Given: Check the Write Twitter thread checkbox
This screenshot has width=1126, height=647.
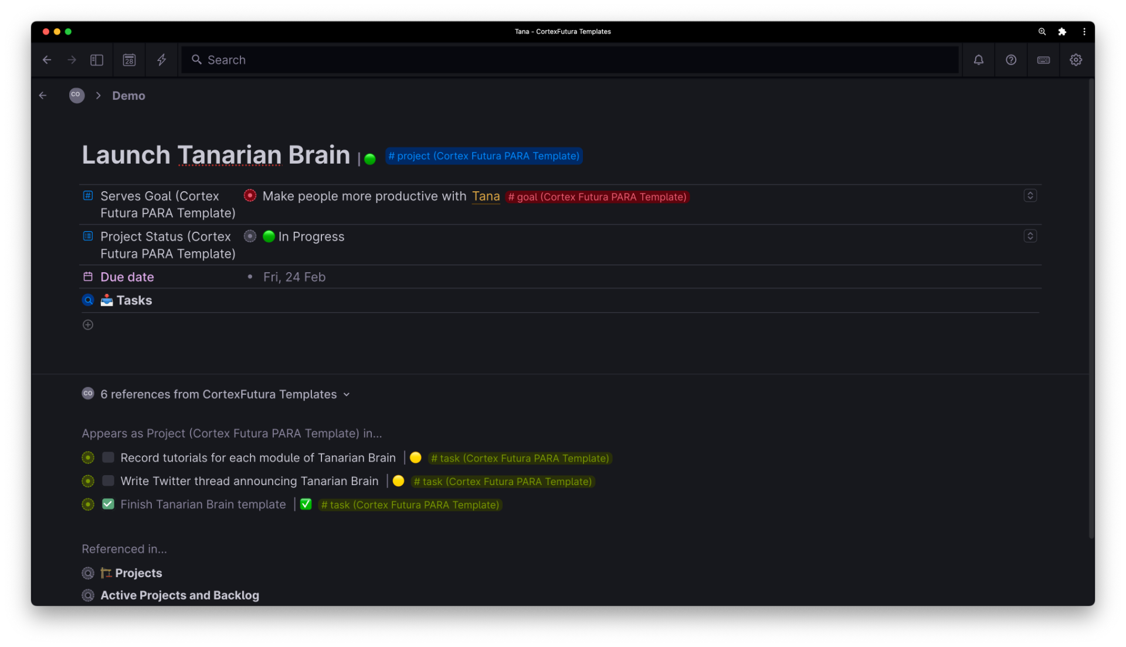Looking at the screenshot, I should tap(108, 481).
